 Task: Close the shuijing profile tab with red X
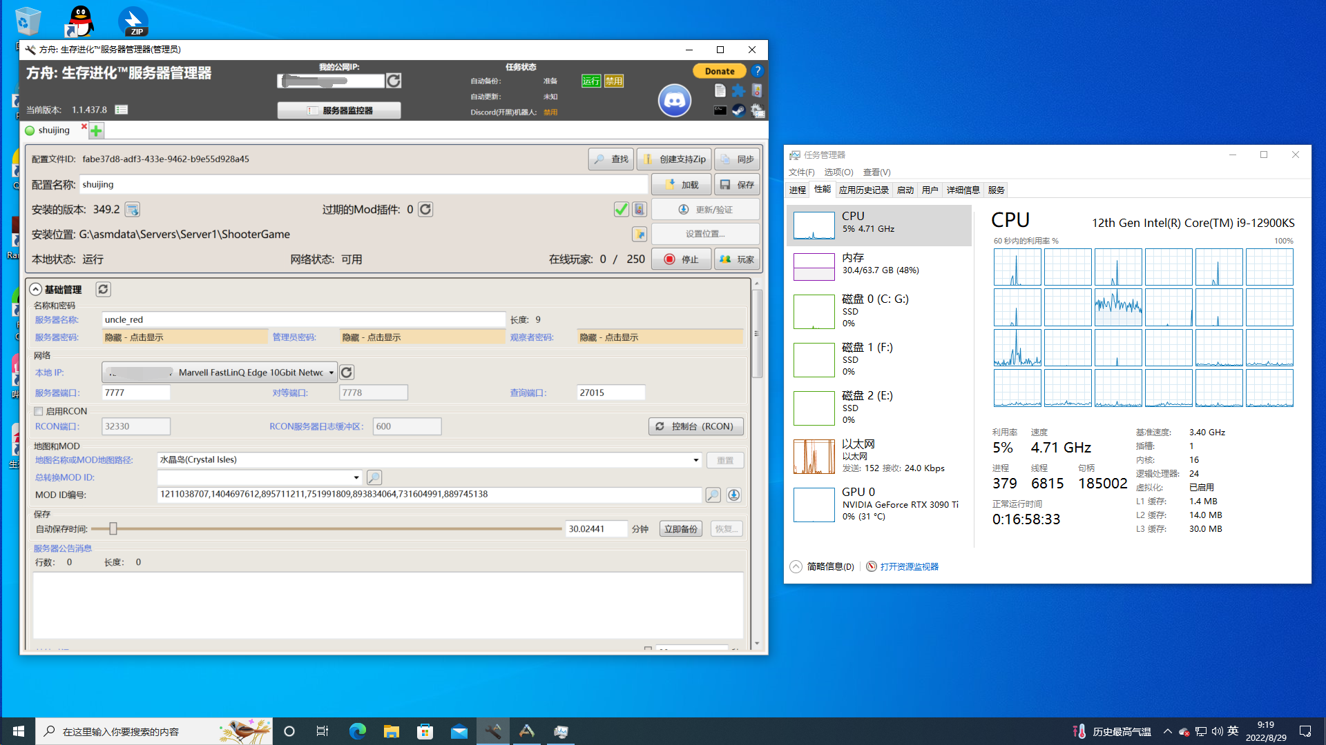coord(84,126)
